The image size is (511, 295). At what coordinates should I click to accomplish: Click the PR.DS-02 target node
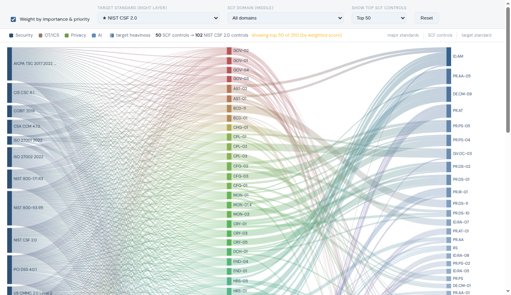point(449,167)
